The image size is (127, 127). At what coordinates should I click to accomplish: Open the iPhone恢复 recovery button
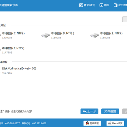(115, 123)
